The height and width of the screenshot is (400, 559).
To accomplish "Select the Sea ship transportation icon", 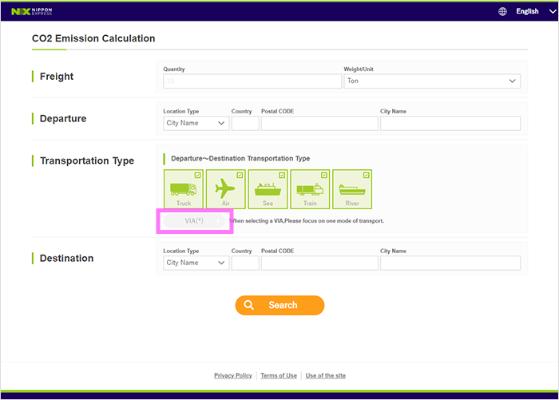I will [x=268, y=190].
